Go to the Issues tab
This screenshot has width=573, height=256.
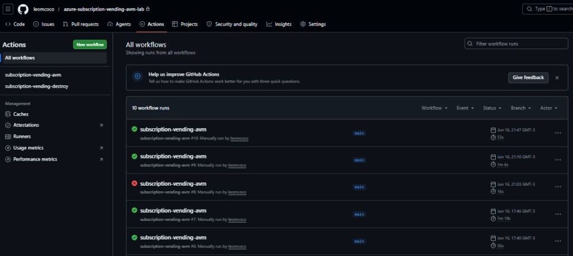click(44, 24)
